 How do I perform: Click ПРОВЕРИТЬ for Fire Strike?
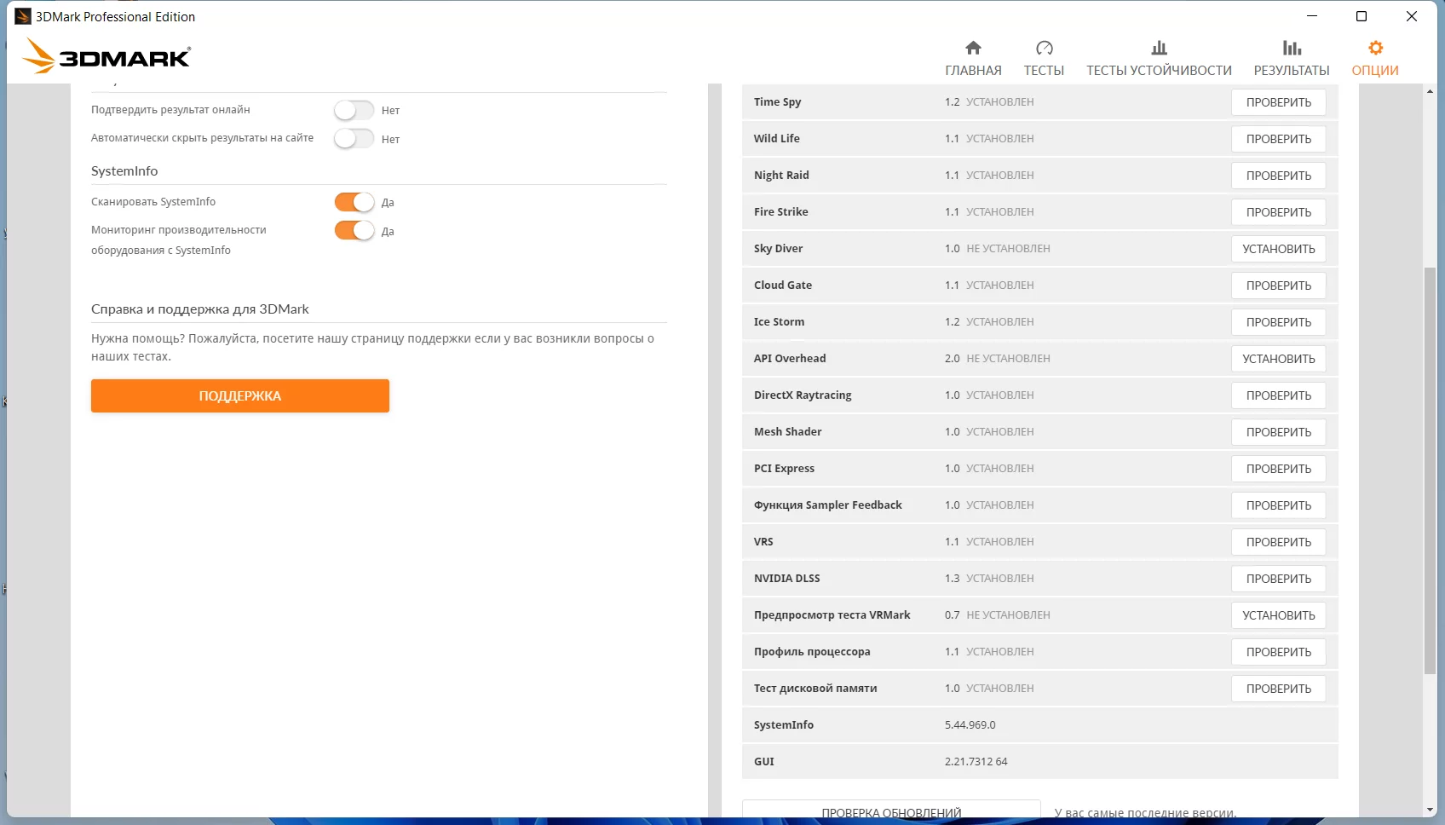[1279, 212]
